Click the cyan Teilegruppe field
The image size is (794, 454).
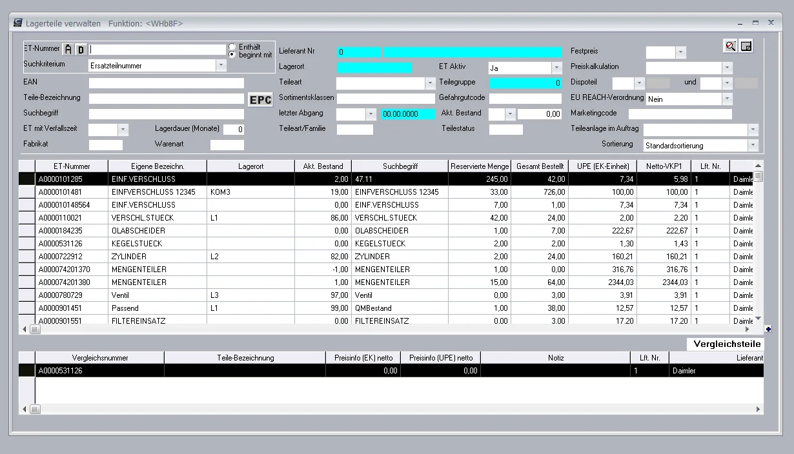tap(525, 83)
